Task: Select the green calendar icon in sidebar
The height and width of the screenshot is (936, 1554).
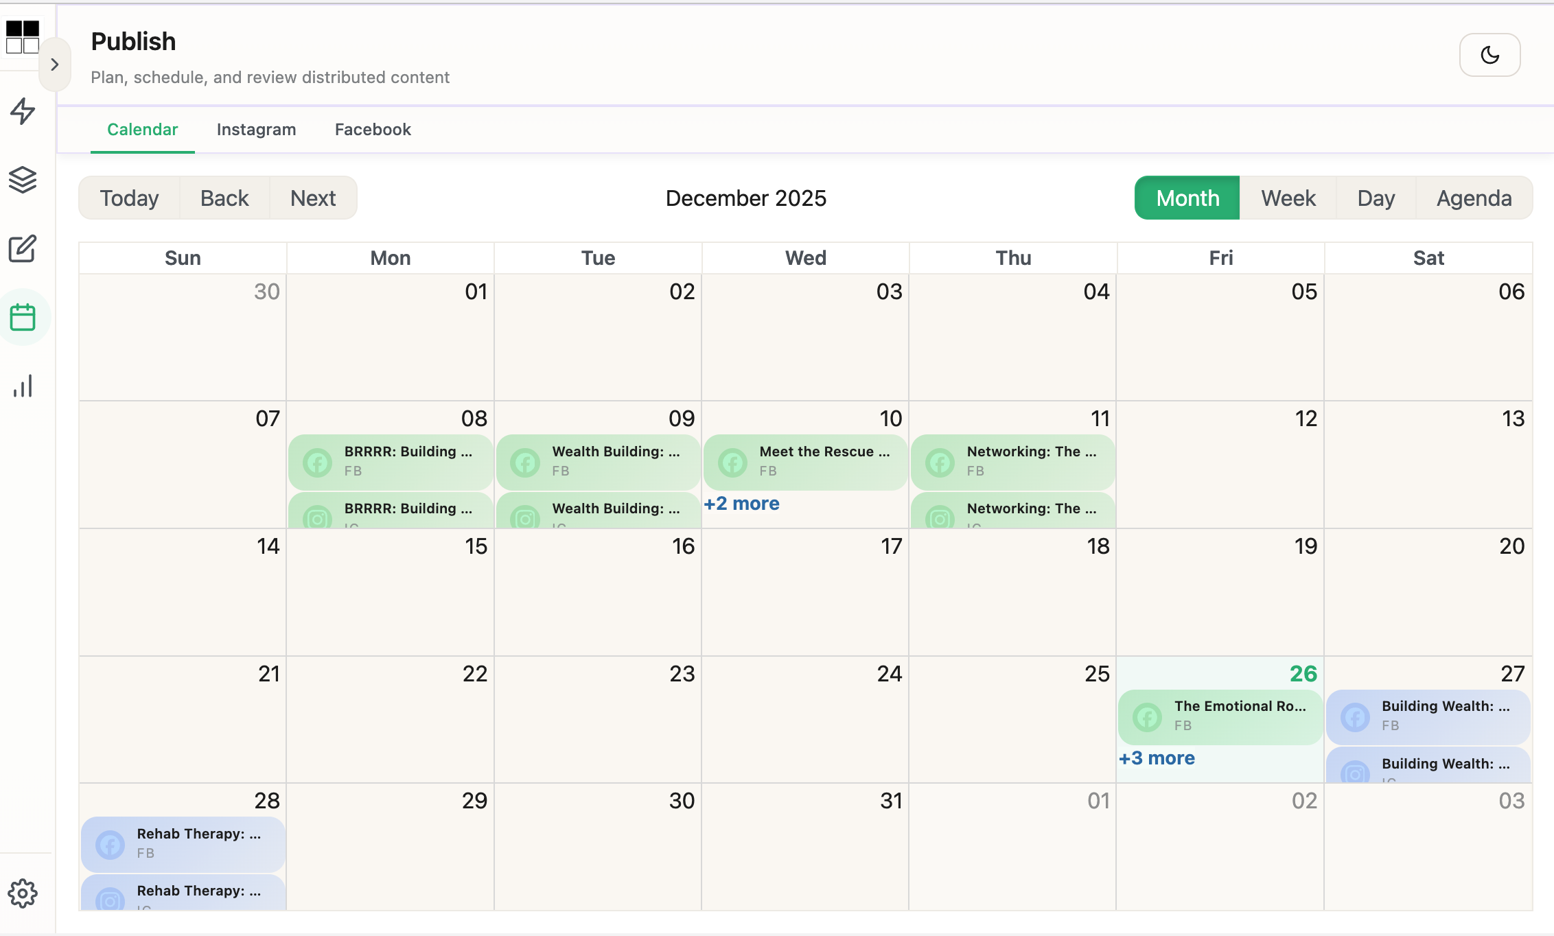Action: [x=24, y=316]
